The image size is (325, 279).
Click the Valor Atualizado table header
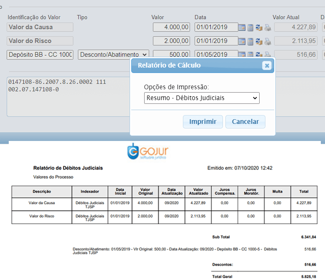pyautogui.click(x=198, y=191)
